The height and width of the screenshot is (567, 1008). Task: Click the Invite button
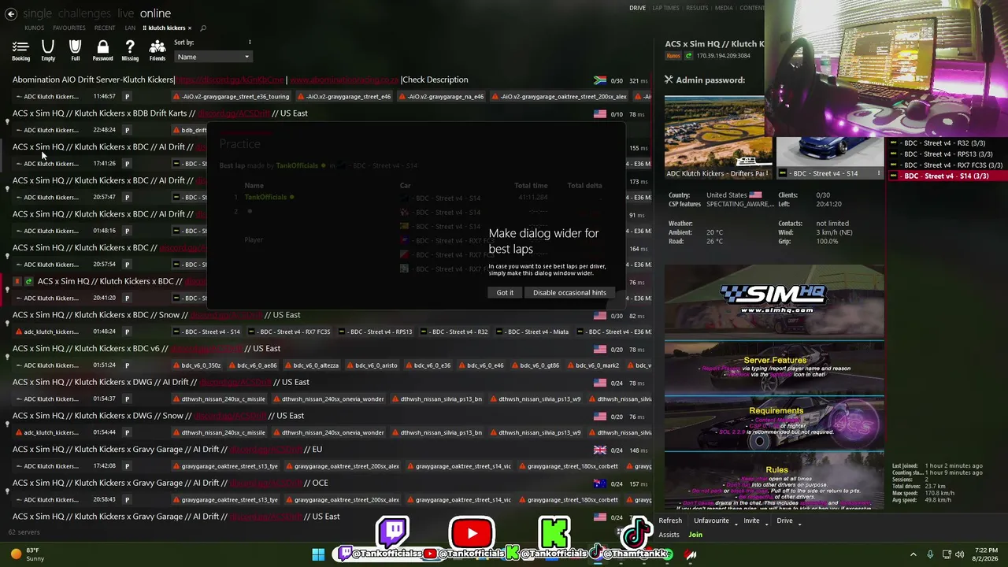(x=752, y=521)
